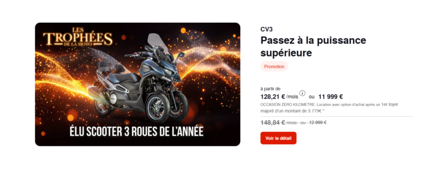
Task: Open the CV3 scooter banner image
Action: click(137, 84)
